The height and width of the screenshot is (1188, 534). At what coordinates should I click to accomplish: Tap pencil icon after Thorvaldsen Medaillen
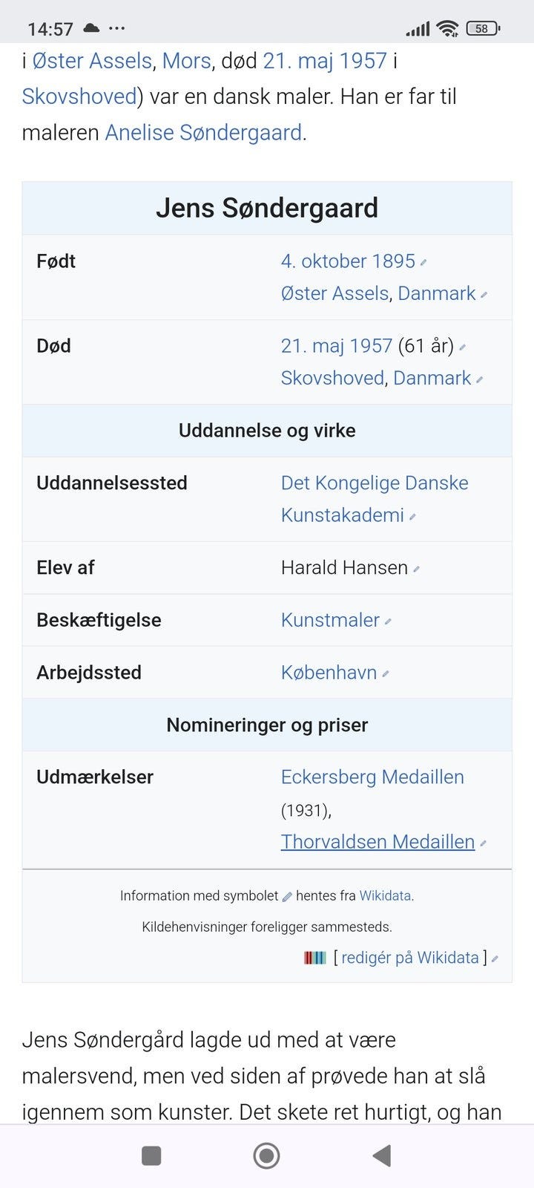[484, 843]
